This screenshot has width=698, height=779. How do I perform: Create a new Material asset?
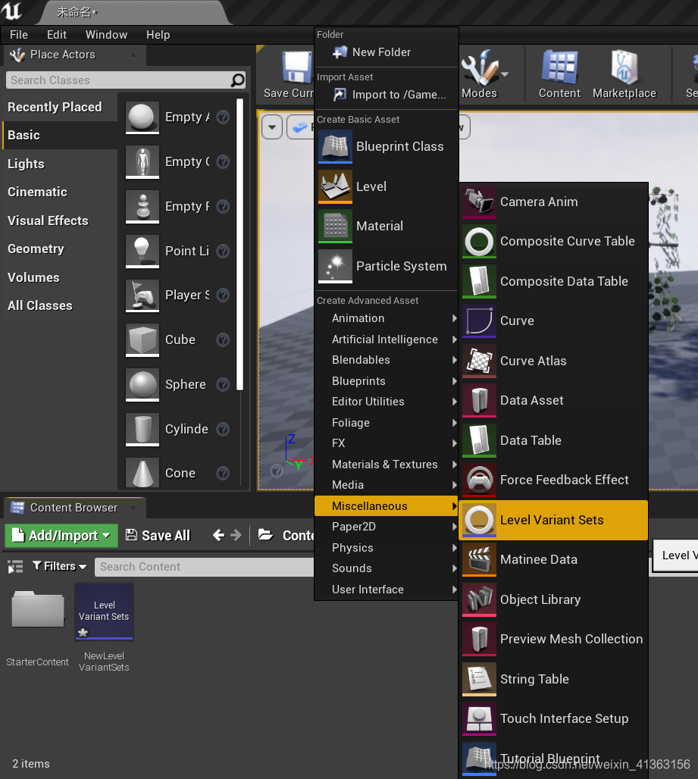click(335, 226)
